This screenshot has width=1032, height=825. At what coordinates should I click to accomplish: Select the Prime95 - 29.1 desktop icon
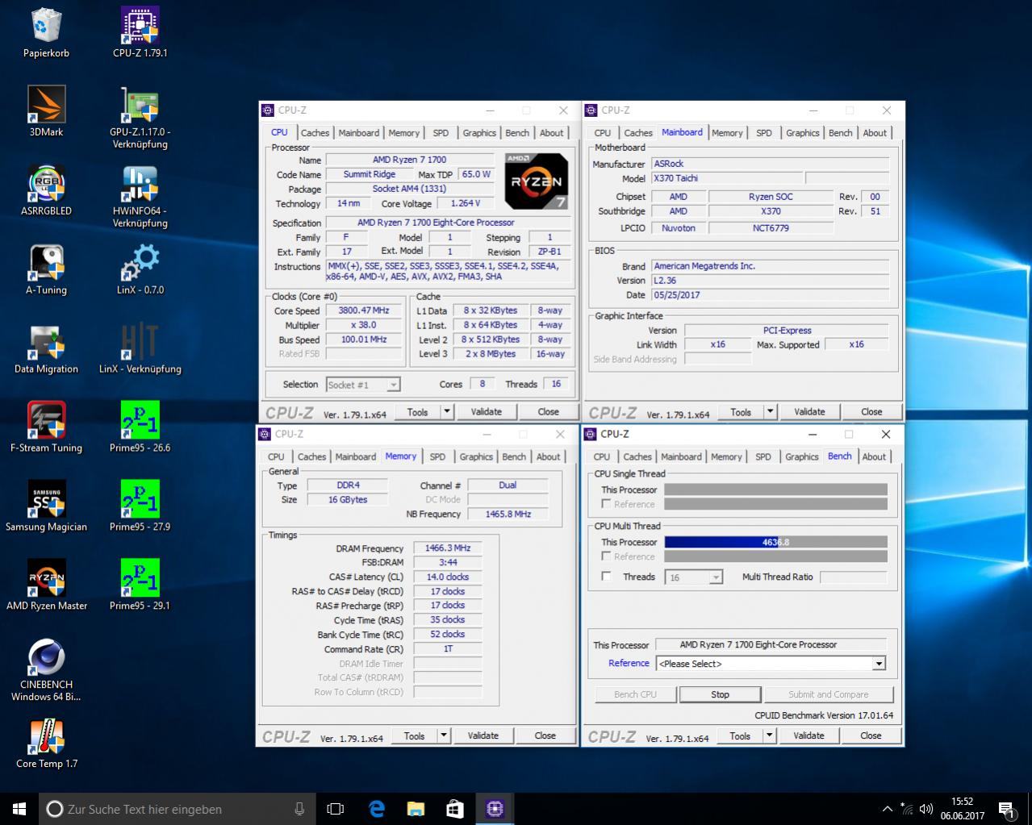[140, 585]
